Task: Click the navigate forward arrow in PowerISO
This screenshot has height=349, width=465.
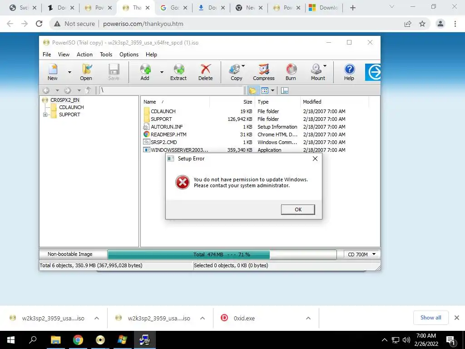Action: click(x=68, y=90)
